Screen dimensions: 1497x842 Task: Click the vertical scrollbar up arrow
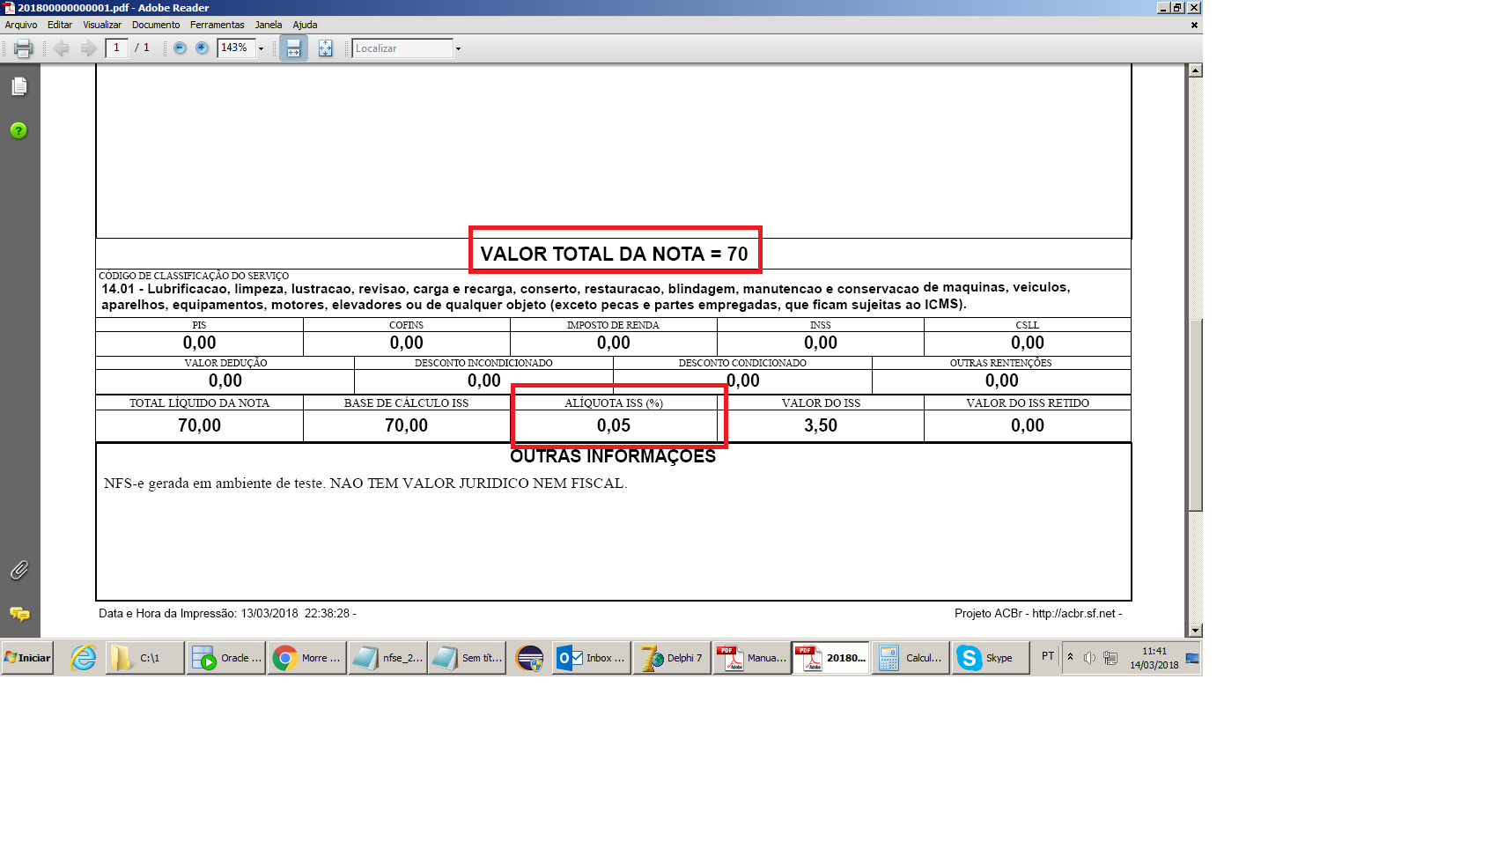[x=1195, y=70]
